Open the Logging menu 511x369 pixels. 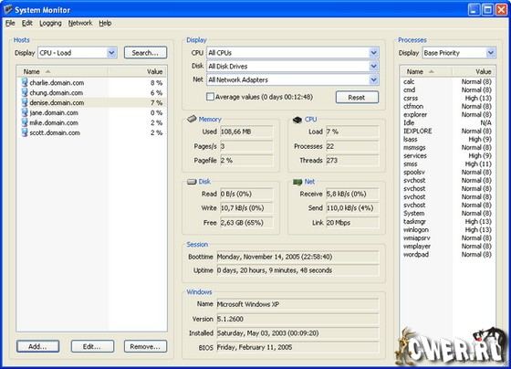[50, 23]
